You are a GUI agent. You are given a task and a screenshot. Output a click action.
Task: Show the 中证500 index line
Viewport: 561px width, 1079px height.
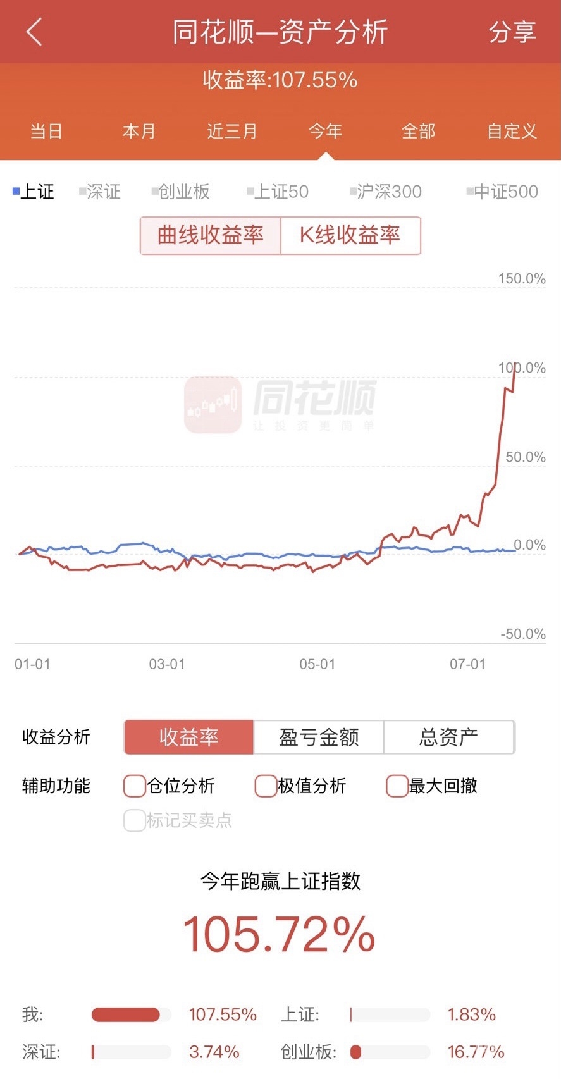pyautogui.click(x=502, y=192)
